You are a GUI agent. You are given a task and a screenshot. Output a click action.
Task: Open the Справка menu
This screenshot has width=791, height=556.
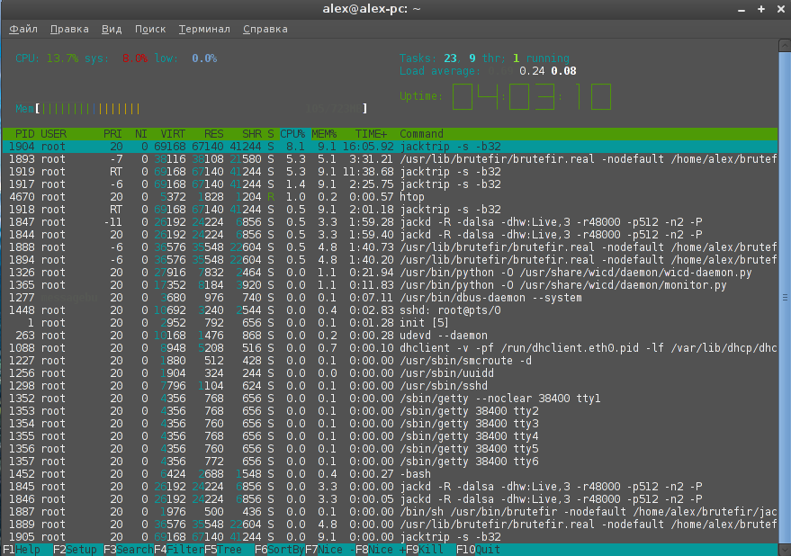click(265, 29)
